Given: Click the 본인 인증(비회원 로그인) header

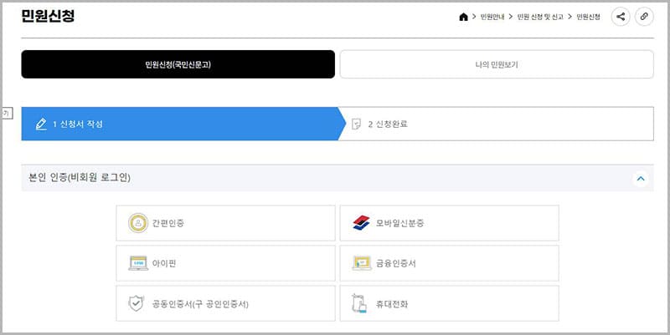Looking at the screenshot, I should tap(80, 178).
